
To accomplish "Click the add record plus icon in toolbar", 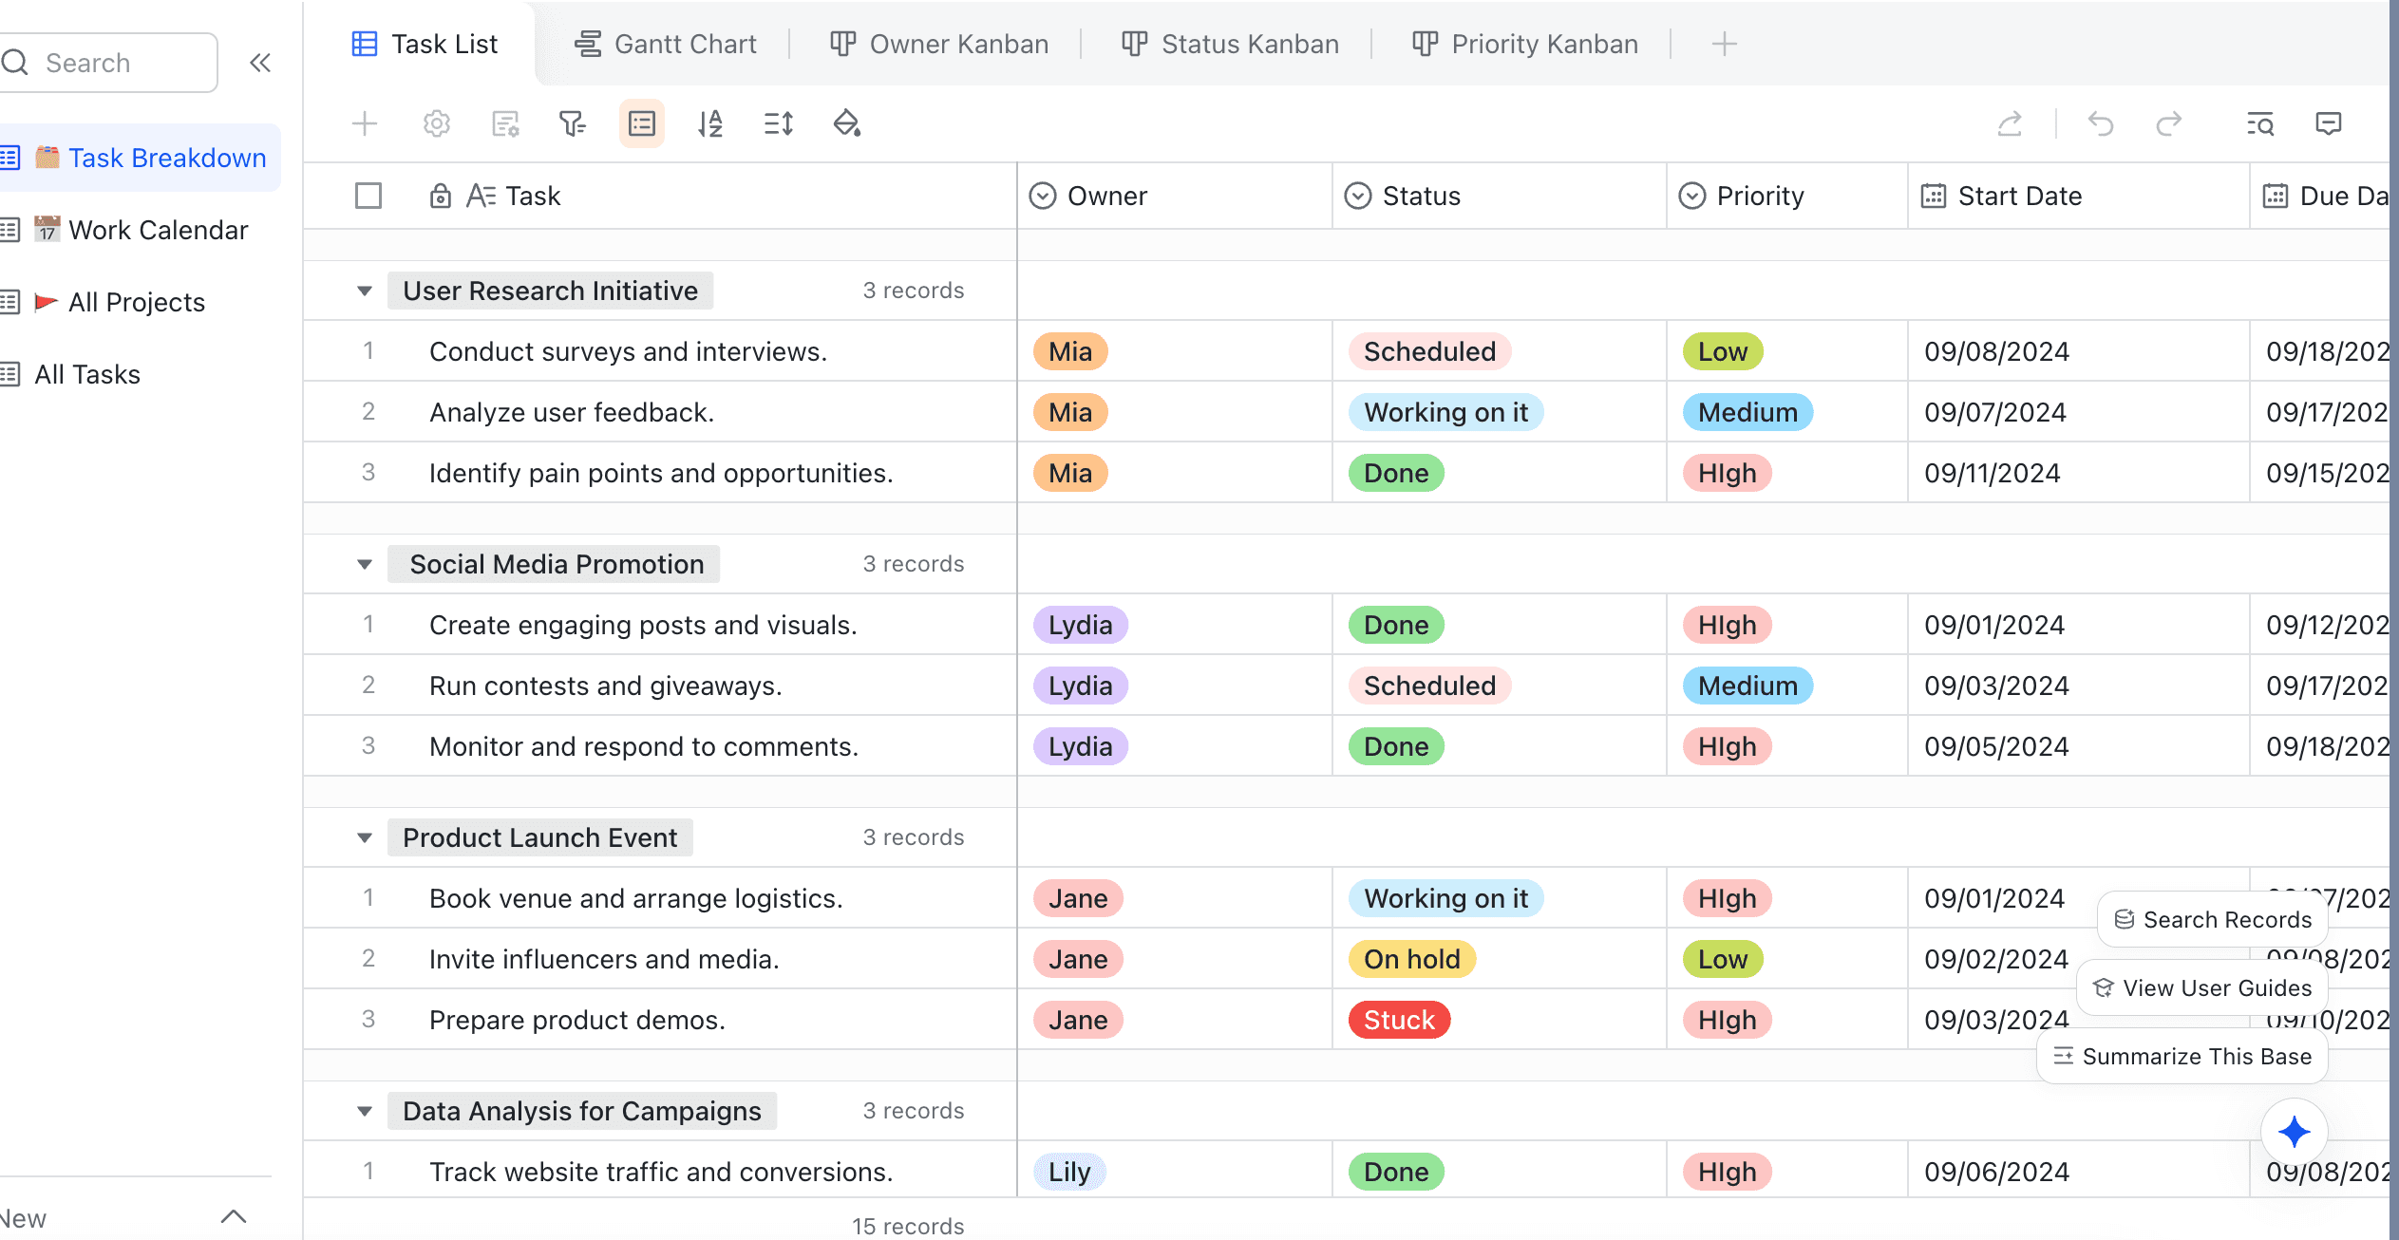I will tap(365, 123).
